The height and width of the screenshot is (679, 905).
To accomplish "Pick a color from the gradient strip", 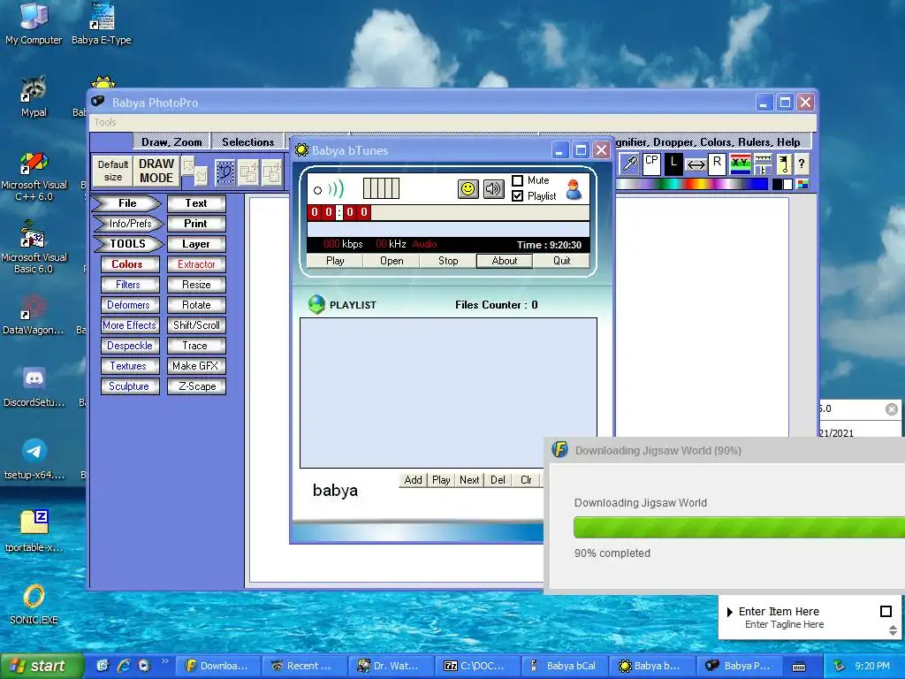I will (x=691, y=184).
